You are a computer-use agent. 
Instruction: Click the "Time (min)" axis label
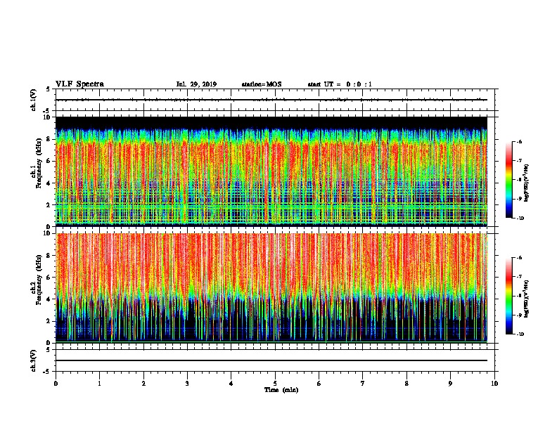pos(281,390)
